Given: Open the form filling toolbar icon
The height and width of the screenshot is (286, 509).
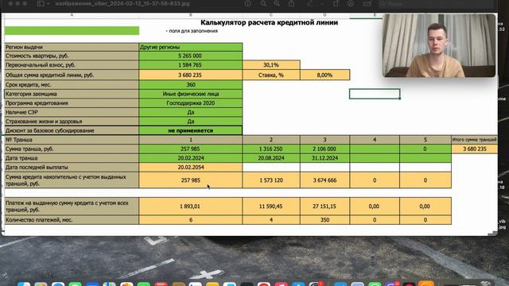Looking at the screenshot, I should (367, 3).
